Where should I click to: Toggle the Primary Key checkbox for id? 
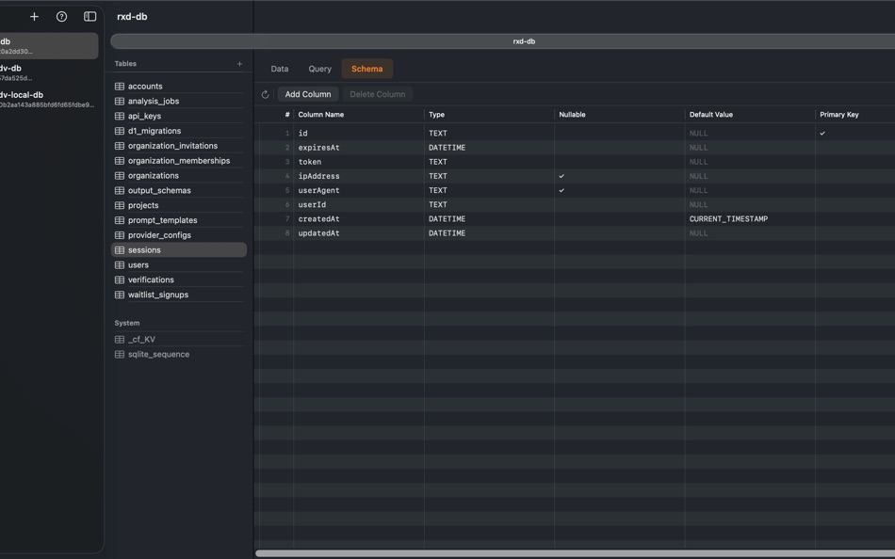822,133
